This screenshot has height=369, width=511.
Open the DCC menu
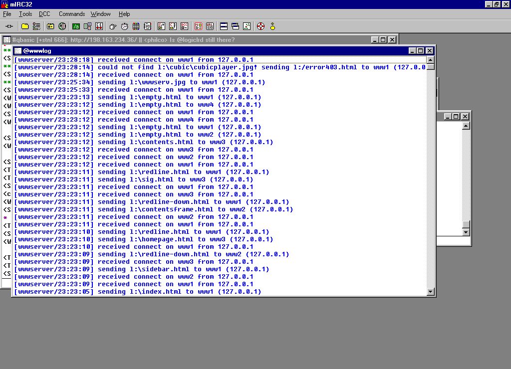pos(45,14)
